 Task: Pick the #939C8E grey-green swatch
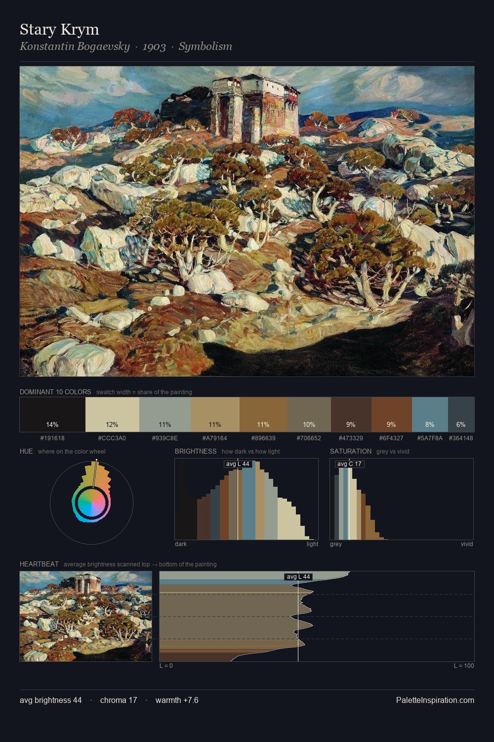165,415
